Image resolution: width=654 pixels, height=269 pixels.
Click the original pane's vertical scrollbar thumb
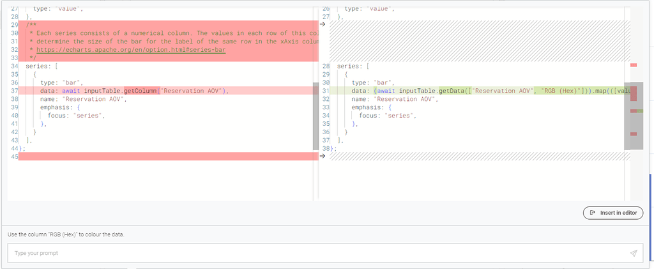[316, 116]
